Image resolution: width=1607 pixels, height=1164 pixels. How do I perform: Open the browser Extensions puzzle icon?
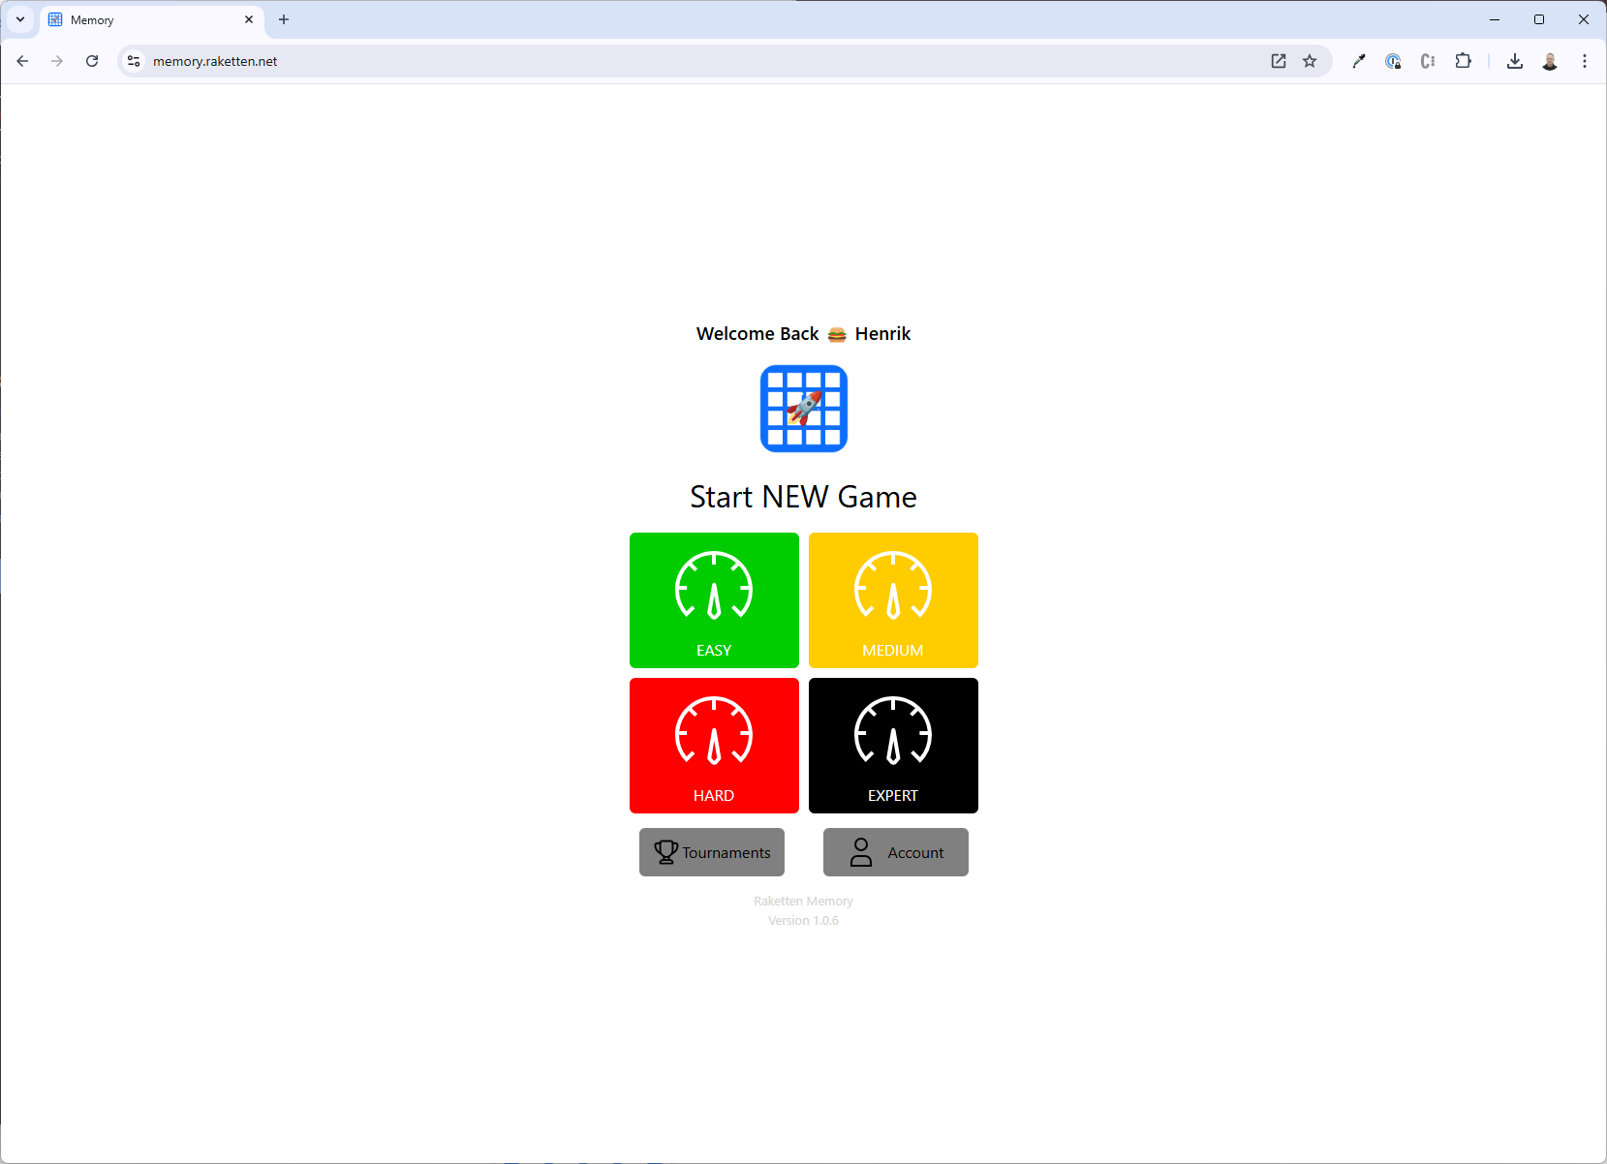click(x=1463, y=61)
